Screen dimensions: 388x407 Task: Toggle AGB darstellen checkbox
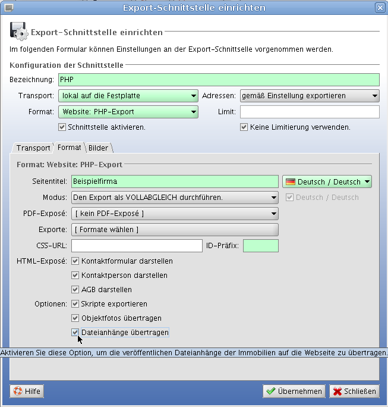click(x=75, y=289)
